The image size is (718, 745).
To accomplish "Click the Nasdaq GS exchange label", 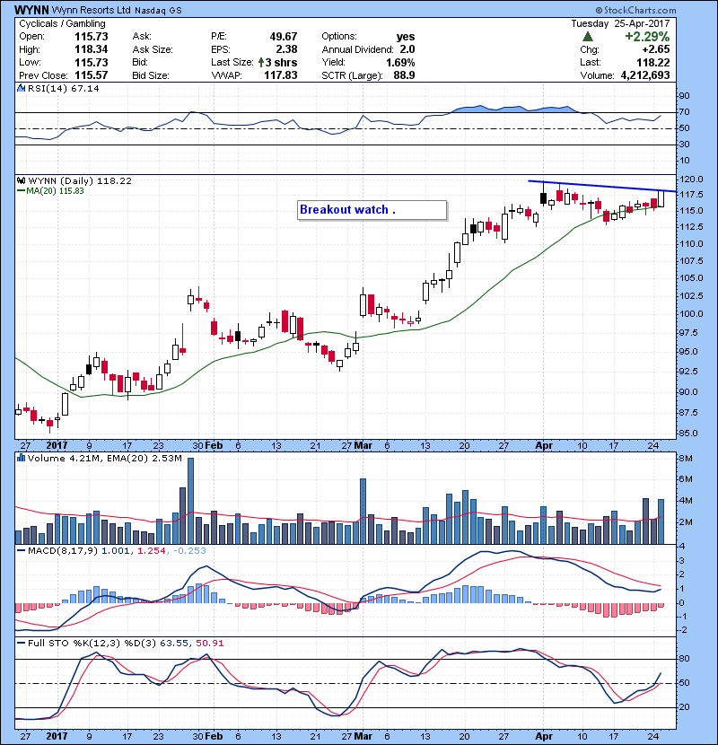I will coord(158,11).
